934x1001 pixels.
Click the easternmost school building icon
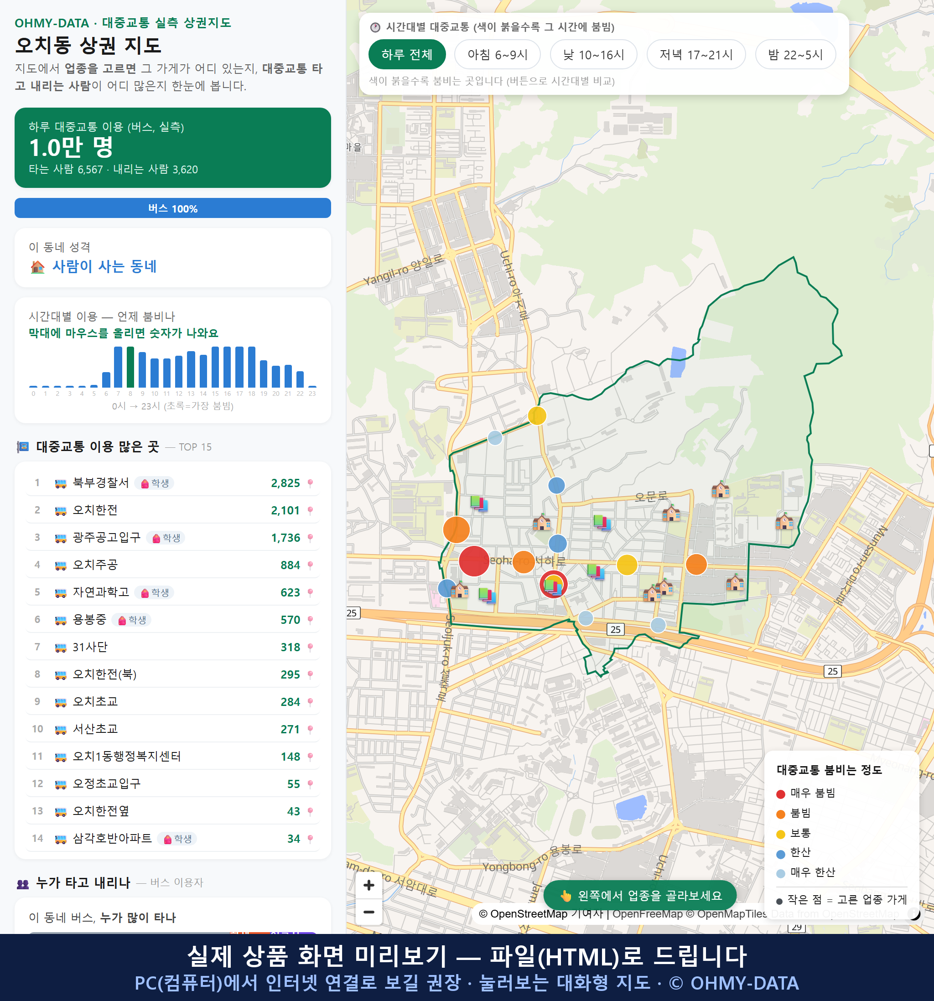[x=784, y=521]
